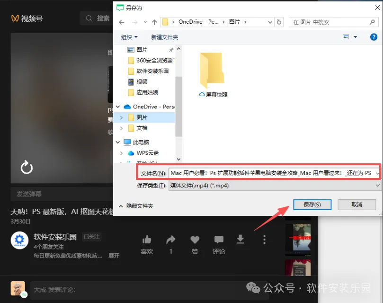Click 大成 发表评论 comment field

coord(150,290)
